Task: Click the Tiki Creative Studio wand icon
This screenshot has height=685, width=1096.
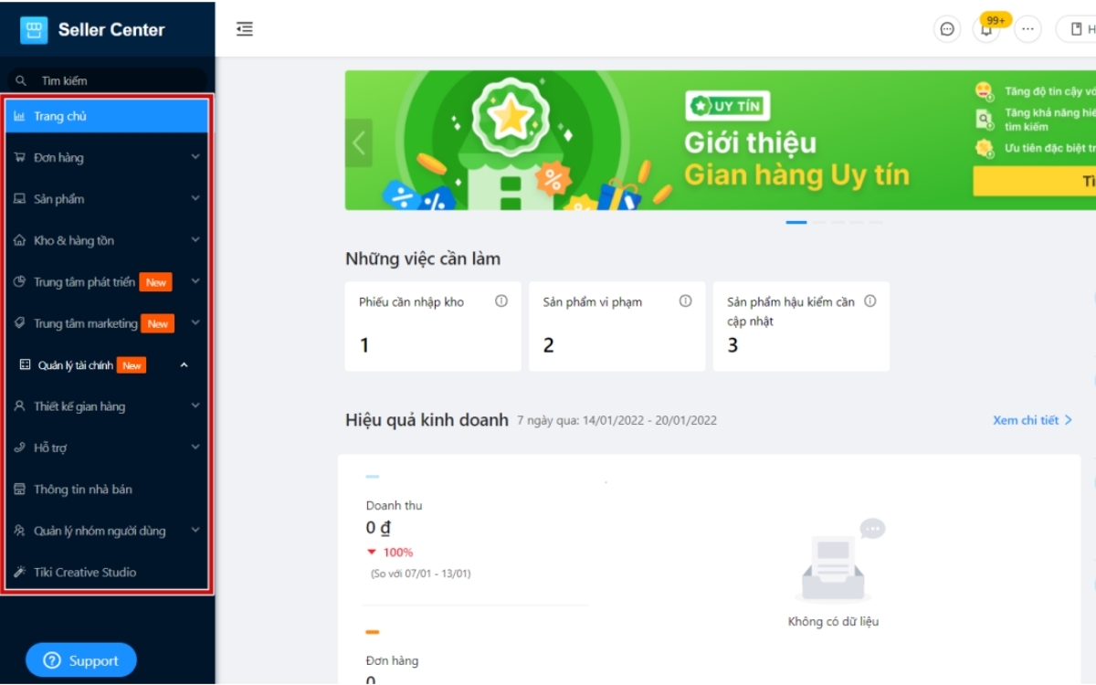Action: (x=19, y=573)
